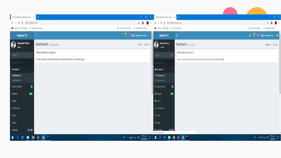
Task: Open notifications bell icon in right window
Action: coord(254,35)
